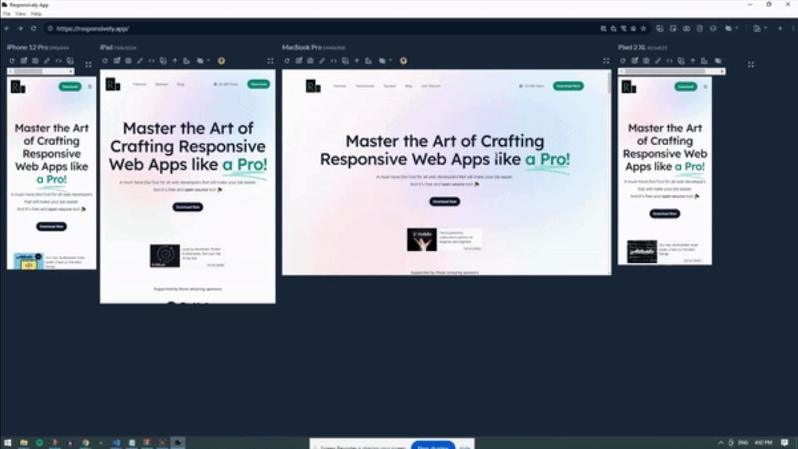This screenshot has width=798, height=449.
Task: Expand iPad preview with the fullscreen icon
Action: [270, 60]
